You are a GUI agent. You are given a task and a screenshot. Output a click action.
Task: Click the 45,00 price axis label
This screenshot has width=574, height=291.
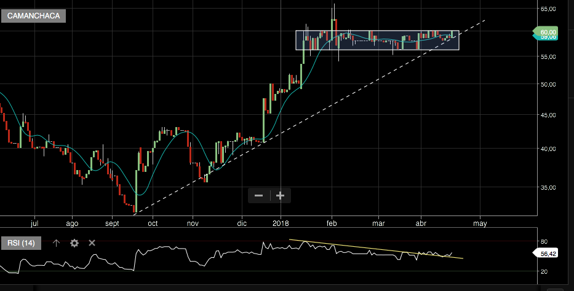pos(548,115)
